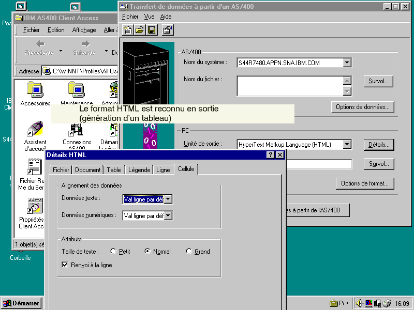414x310 pixels.
Task: Expand the Données texte alignment dropdown
Action: [168, 199]
